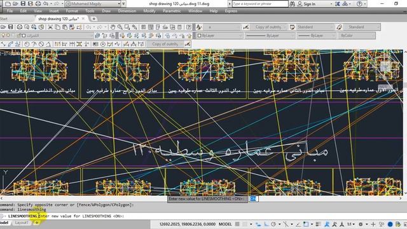Click the Open file icon in quick access
Viewport: 407px width, 229px height.
(15, 4)
